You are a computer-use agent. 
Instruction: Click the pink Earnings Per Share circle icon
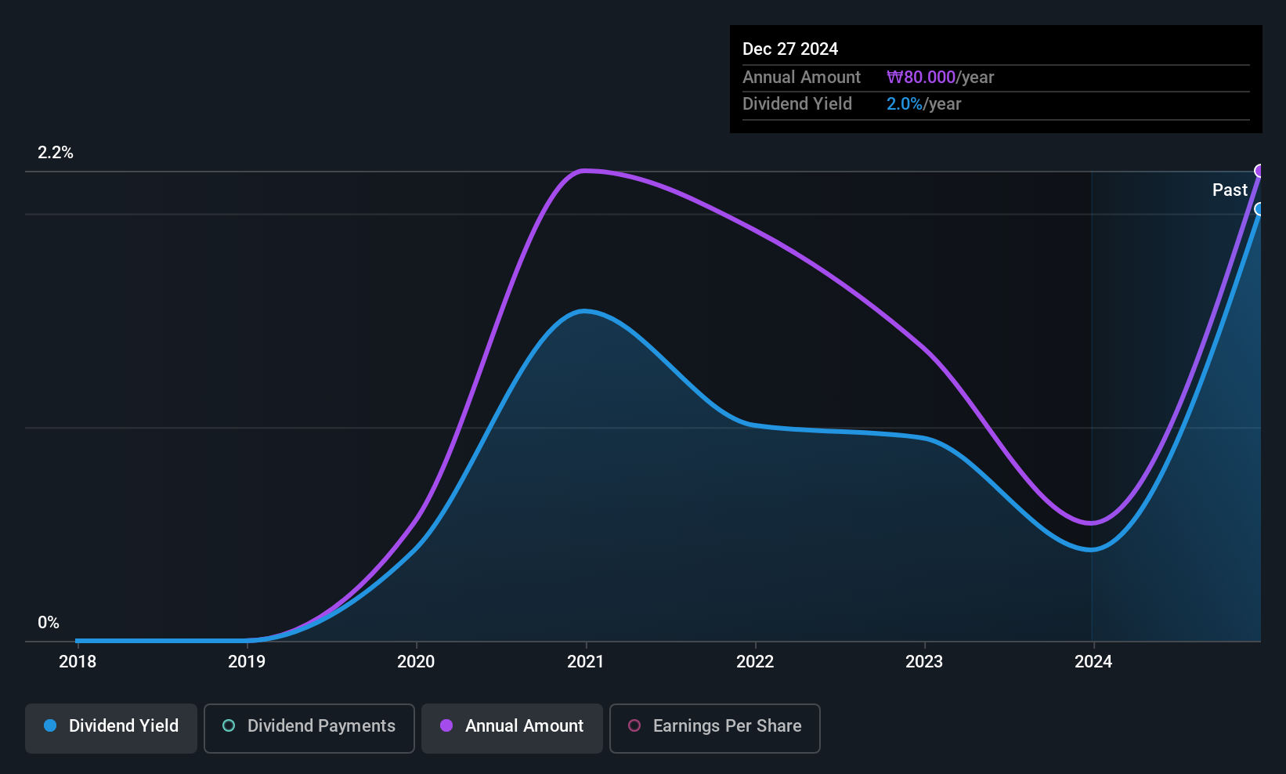pos(634,725)
